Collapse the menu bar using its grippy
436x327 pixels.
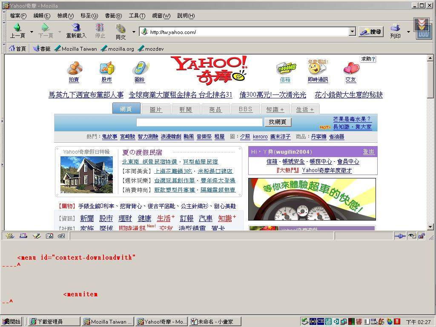4,15
